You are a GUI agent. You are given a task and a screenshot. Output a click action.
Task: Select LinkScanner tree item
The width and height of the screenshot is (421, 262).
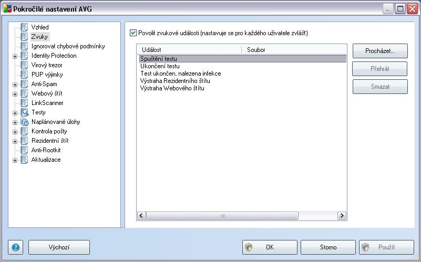[47, 103]
